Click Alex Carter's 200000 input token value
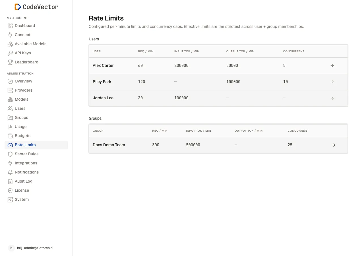The width and height of the screenshot is (364, 256). tap(181, 65)
